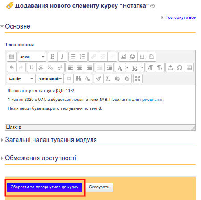Toggle fullscreen editor mode
This screenshot has height=200, width=201.
(x=138, y=79)
